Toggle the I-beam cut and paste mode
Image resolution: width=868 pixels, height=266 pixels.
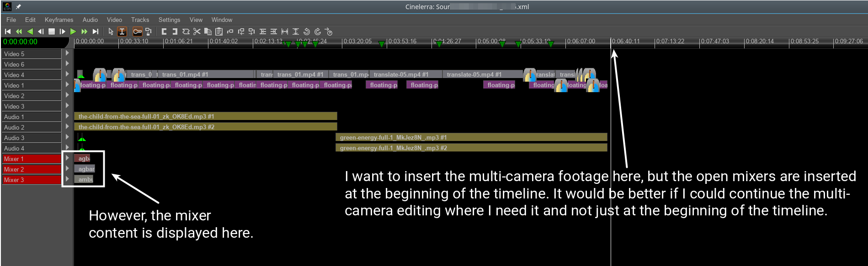pyautogui.click(x=122, y=31)
